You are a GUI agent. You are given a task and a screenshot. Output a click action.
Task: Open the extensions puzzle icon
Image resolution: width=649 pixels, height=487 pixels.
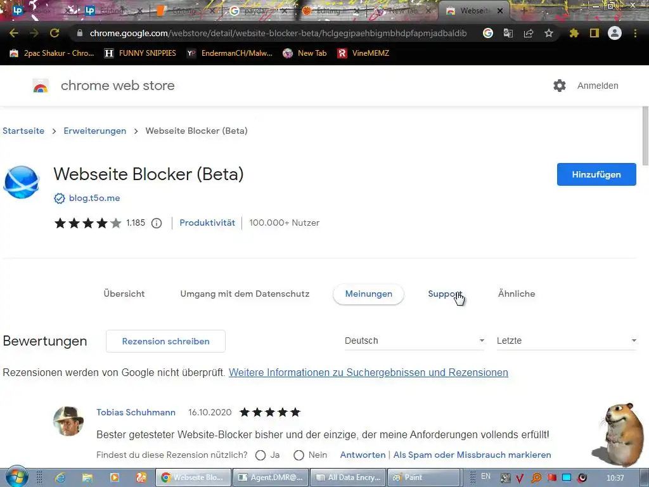574,33
